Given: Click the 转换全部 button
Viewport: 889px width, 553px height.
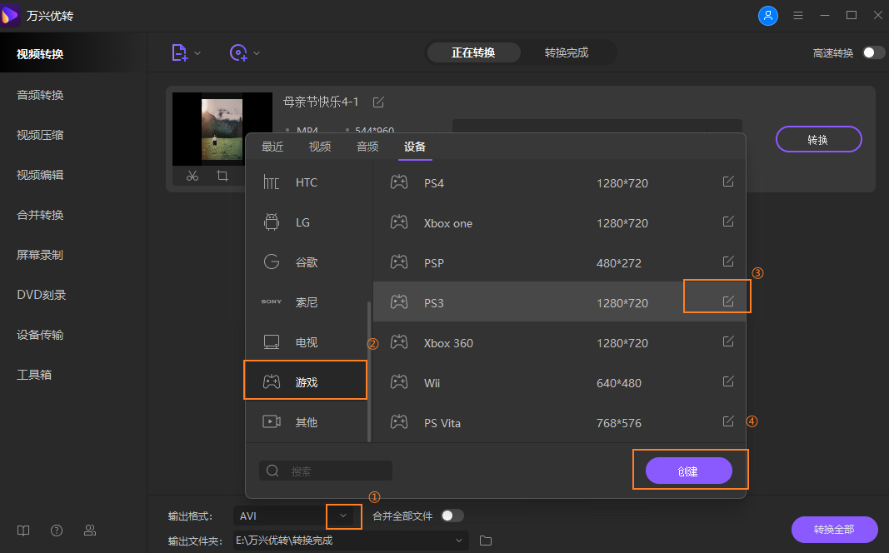Looking at the screenshot, I should [834, 530].
